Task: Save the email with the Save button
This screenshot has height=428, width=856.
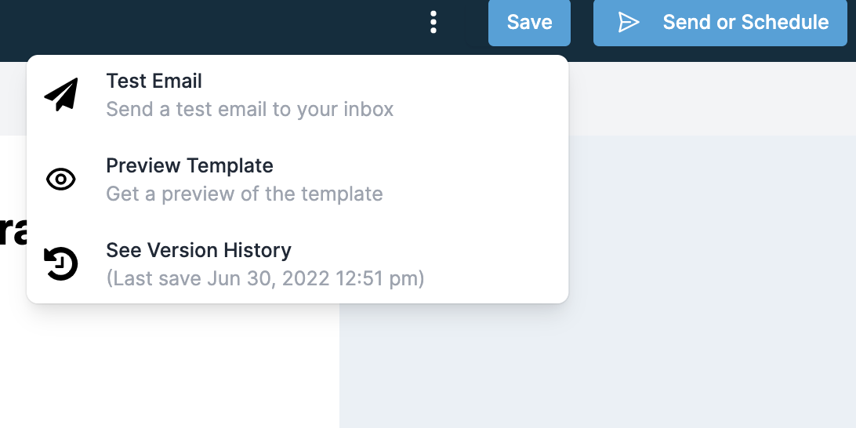Action: [529, 23]
